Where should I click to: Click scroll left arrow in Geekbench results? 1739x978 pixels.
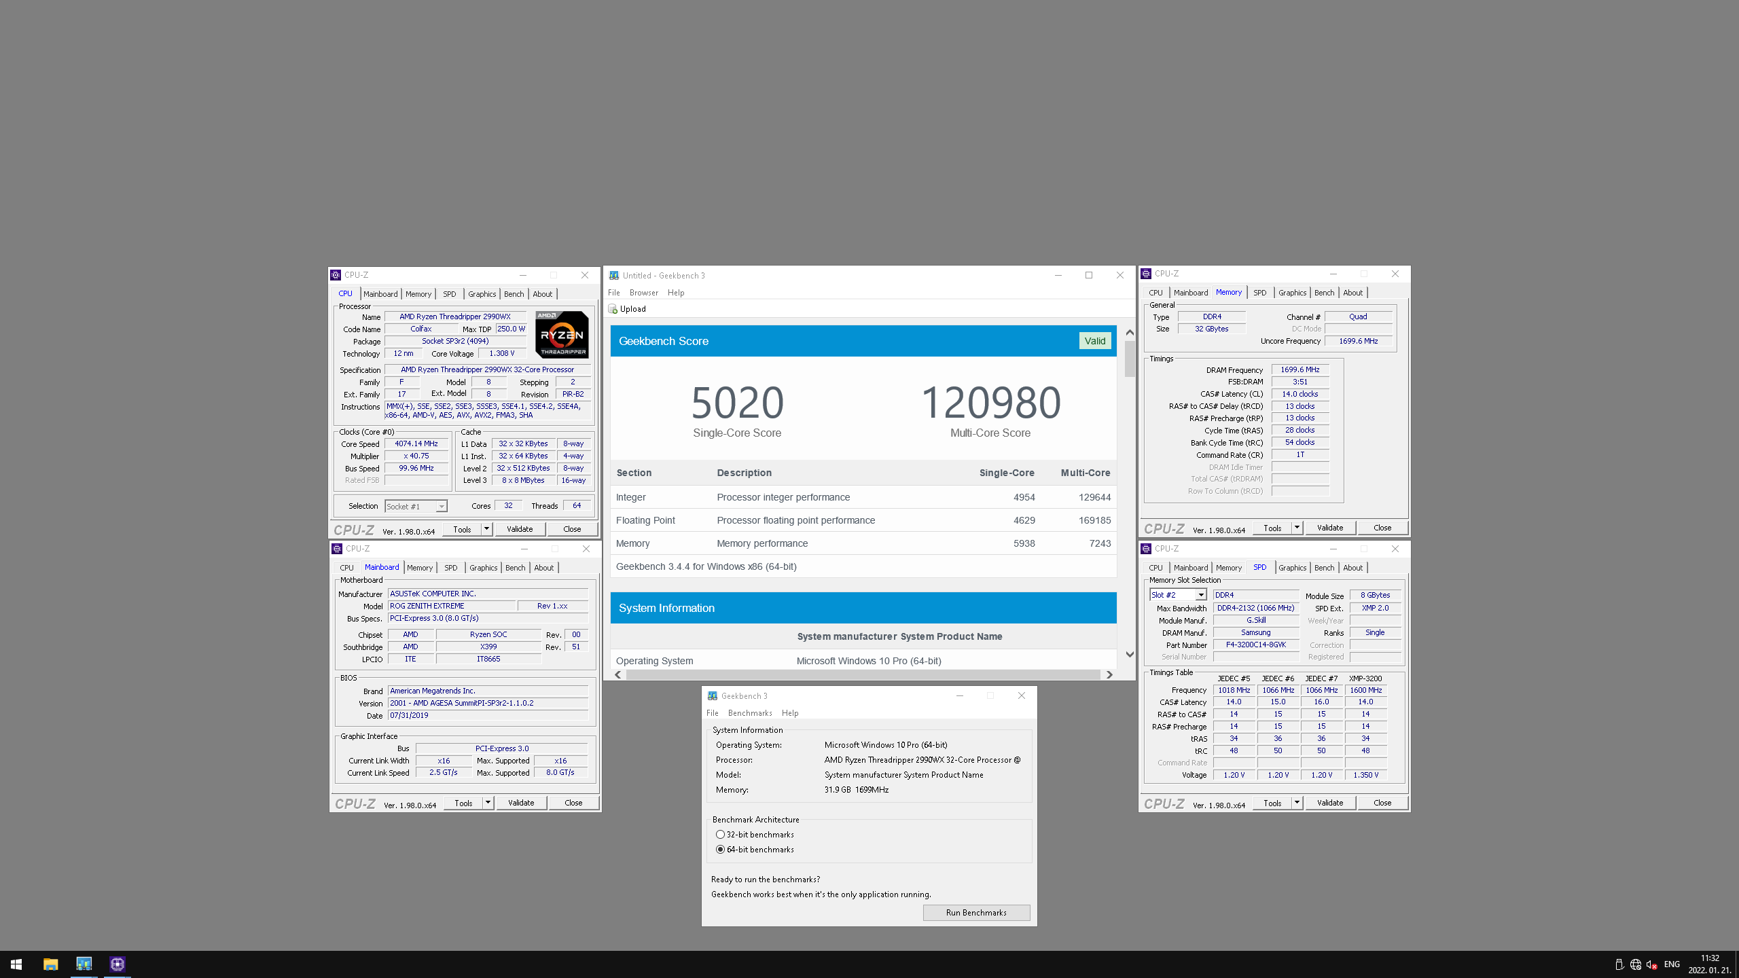[x=618, y=674]
